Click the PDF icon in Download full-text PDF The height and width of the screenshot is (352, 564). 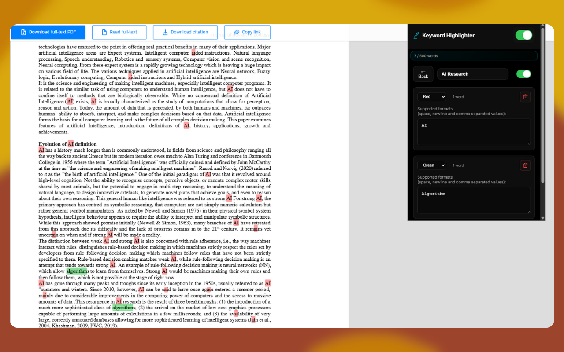point(23,32)
